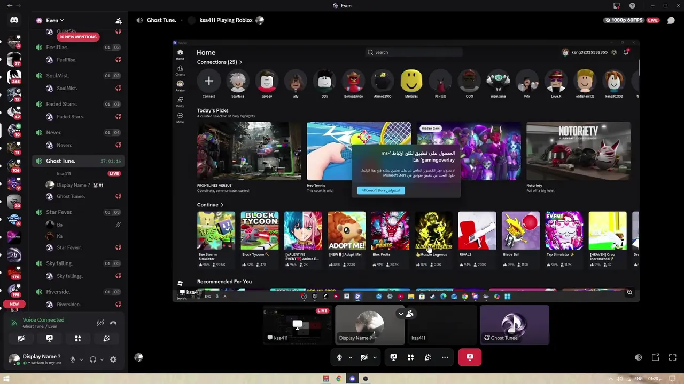Screen dimensions: 684x384
Task: Open Discord help question mark icon
Action: click(x=632, y=6)
